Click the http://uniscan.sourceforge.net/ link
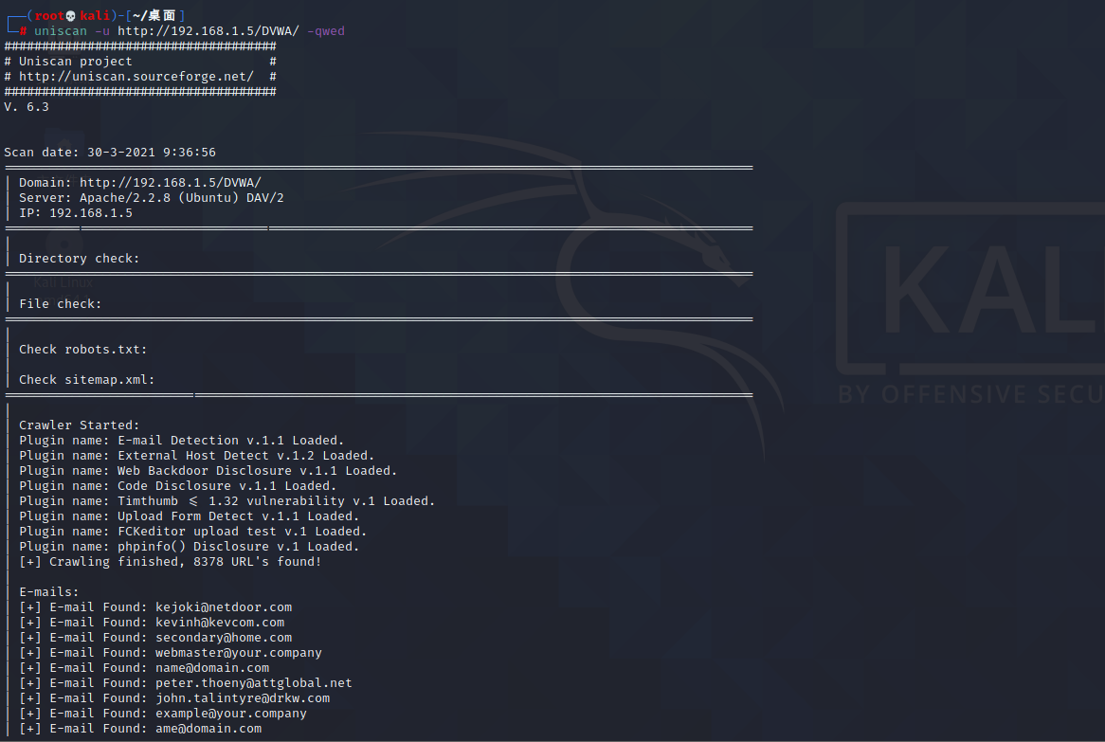The width and height of the screenshot is (1105, 742). click(x=136, y=76)
